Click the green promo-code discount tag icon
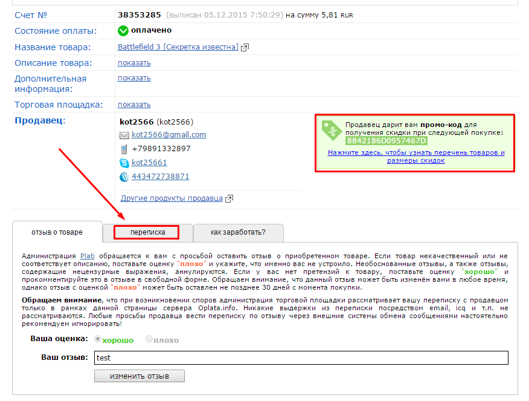 [x=331, y=130]
